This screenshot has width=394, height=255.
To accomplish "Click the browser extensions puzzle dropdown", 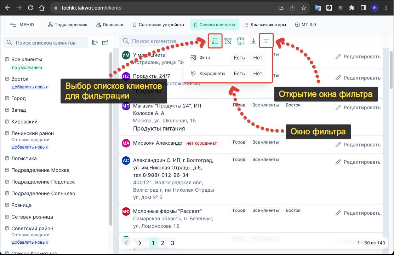I will pos(352,7).
